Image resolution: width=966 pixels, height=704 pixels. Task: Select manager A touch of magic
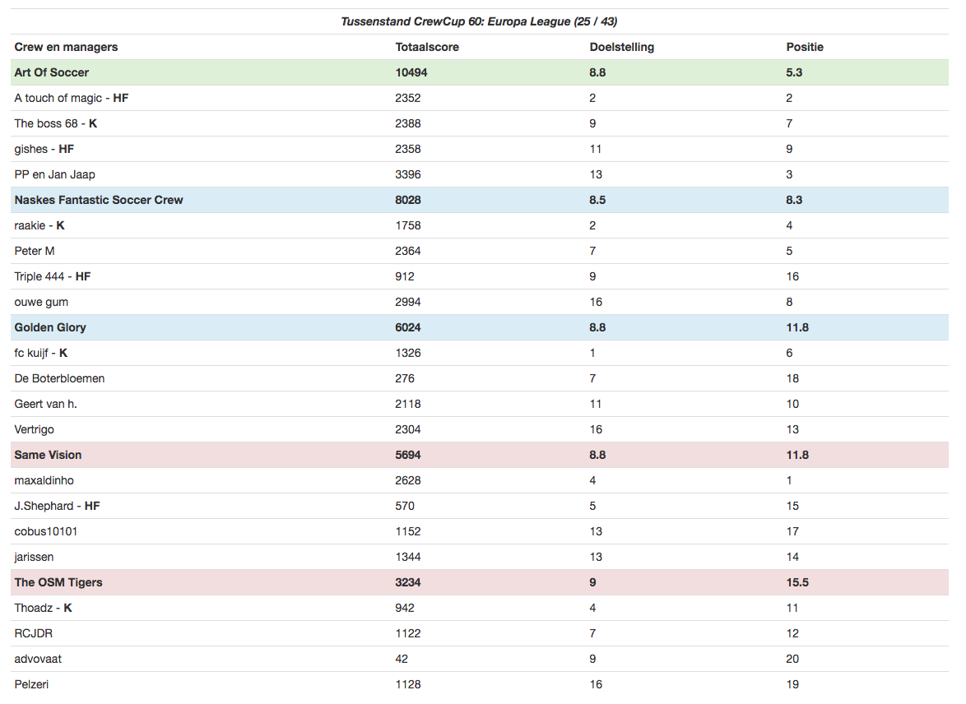[x=62, y=98]
